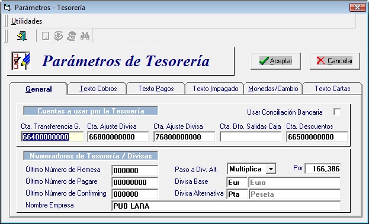Click the Último Número de Pagare field
Image resolution: width=369 pixels, height=224 pixels.
tap(135, 182)
